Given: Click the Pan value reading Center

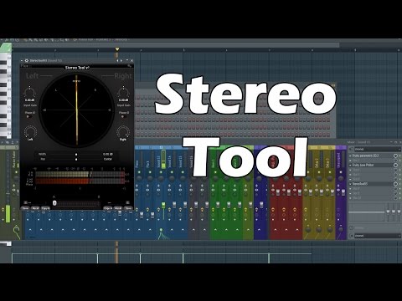Looking at the screenshot, I should [108, 159].
